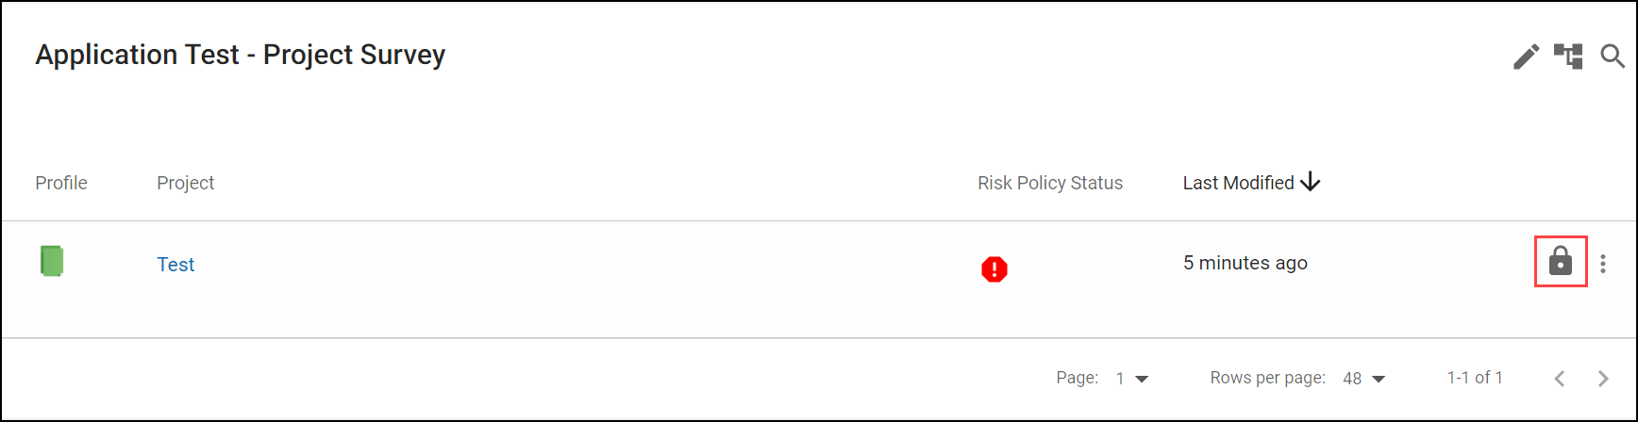Screen dimensions: 1638x422
Task: Open the Test project link
Action: [x=175, y=265]
